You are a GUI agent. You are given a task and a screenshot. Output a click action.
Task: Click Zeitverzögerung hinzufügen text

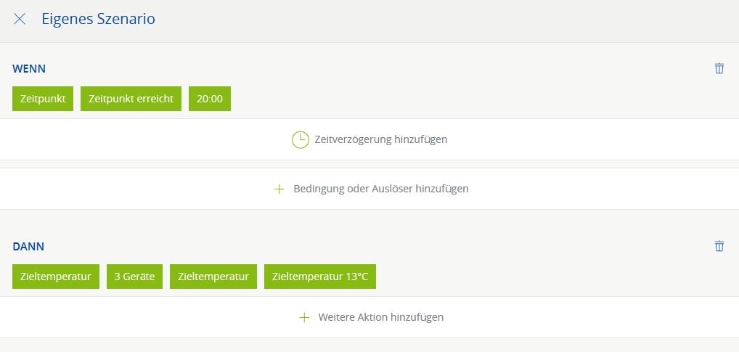tap(380, 139)
